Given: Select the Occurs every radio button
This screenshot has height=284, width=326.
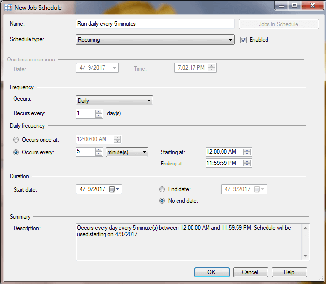Looking at the screenshot, I should tap(16, 152).
